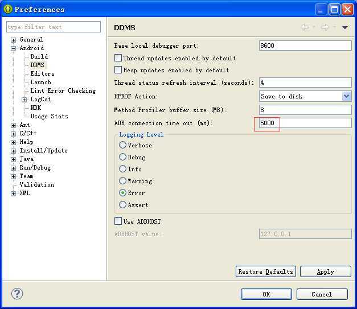The width and height of the screenshot is (357, 309).
Task: Select Warning logging level
Action: point(122,180)
